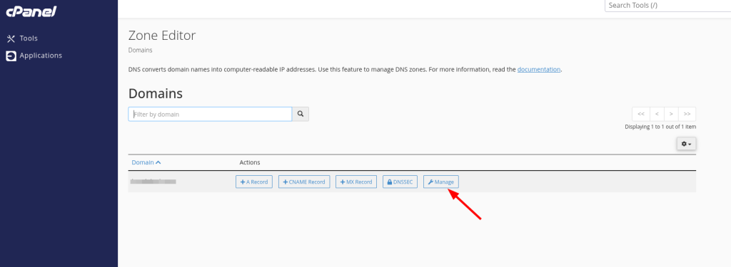This screenshot has width=731, height=267.
Task: Sort the table by the Domain column header
Action: pyautogui.click(x=146, y=162)
